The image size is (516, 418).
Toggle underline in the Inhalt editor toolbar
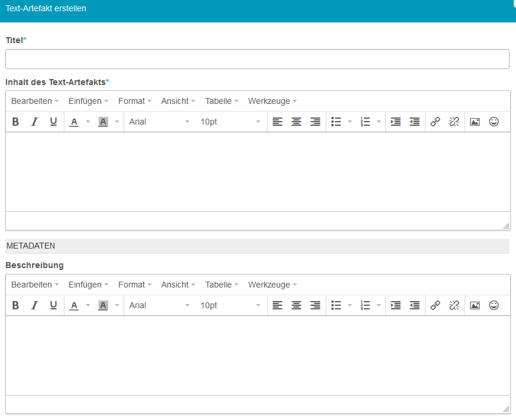(x=53, y=122)
